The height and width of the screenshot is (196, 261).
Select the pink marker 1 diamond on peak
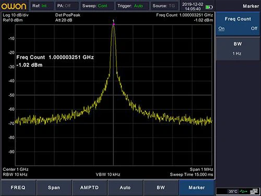coord(113,25)
